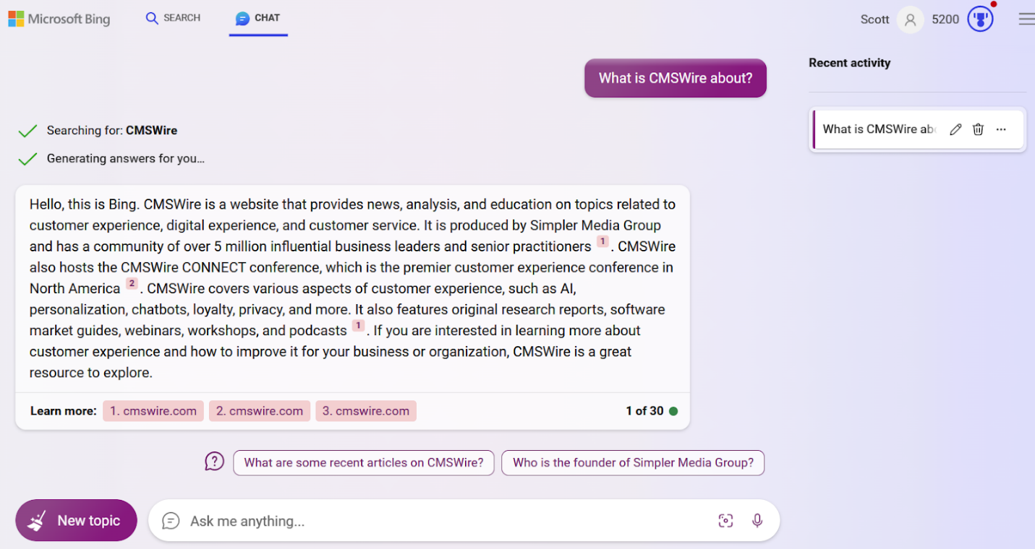Viewport: 1035px width, 549px height.
Task: Open the first cmswire.com source link
Action: pos(153,411)
